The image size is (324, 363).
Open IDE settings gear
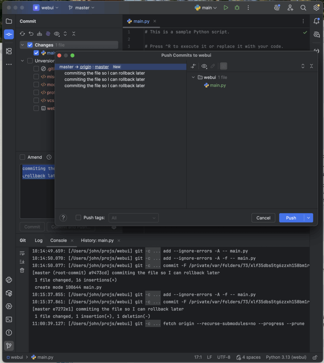(x=316, y=8)
